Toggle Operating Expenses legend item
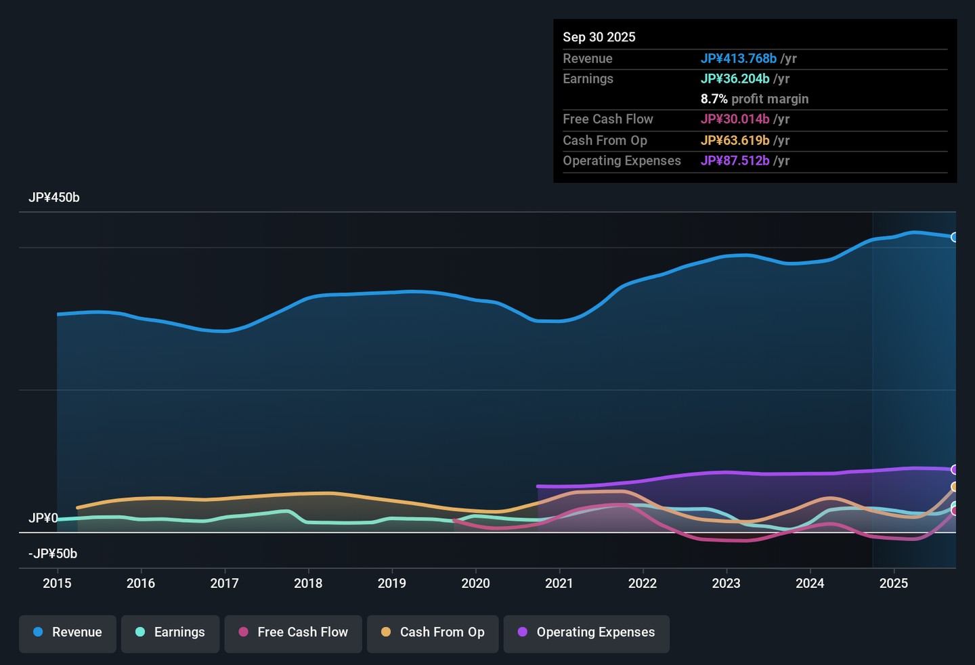 click(586, 632)
